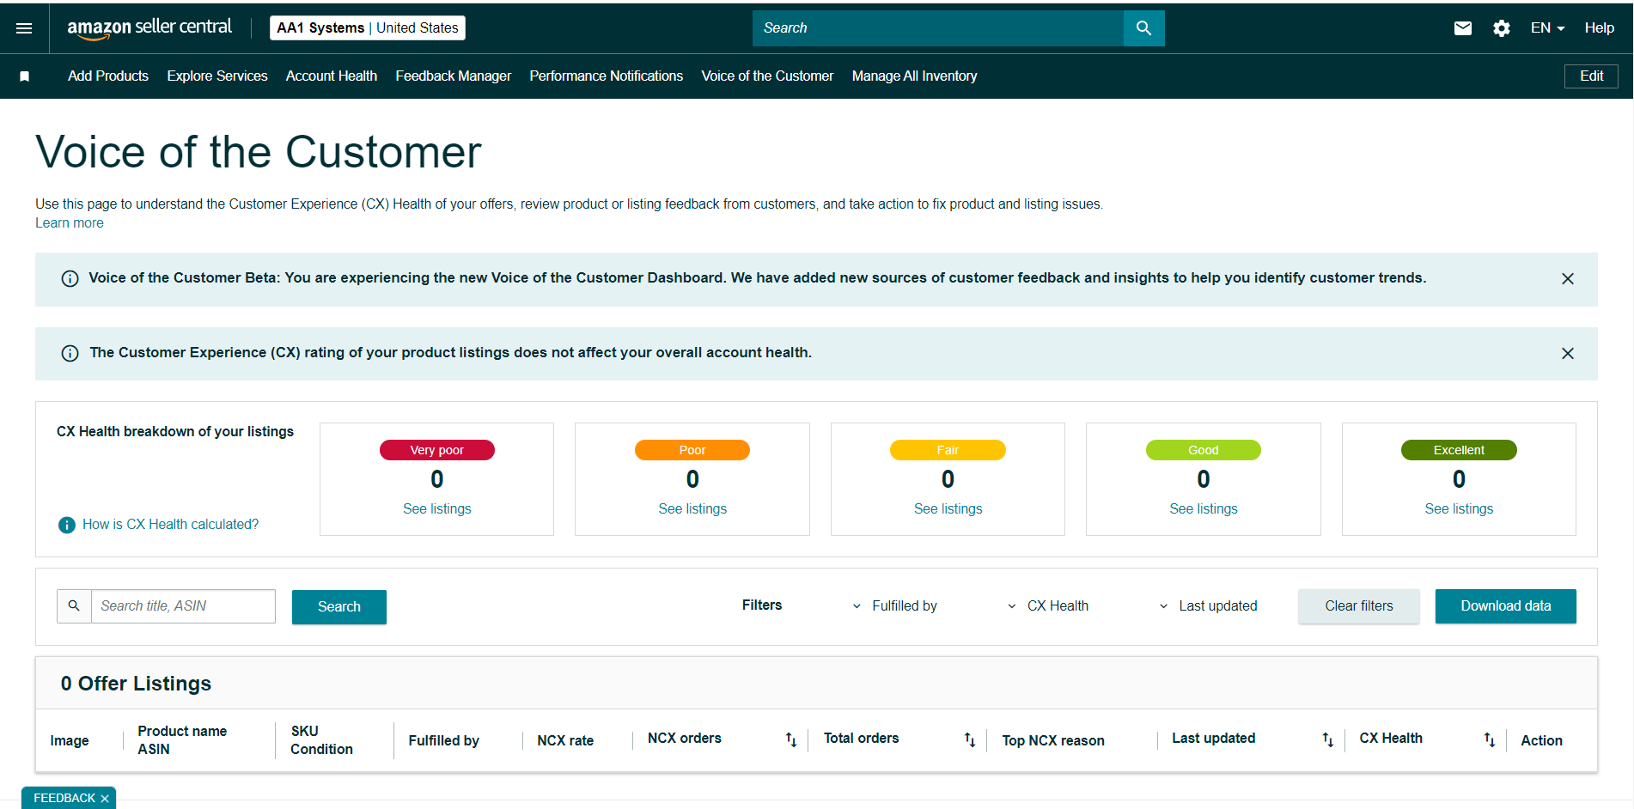Sort by Last updated column arrows
1634x809 pixels.
1327,739
